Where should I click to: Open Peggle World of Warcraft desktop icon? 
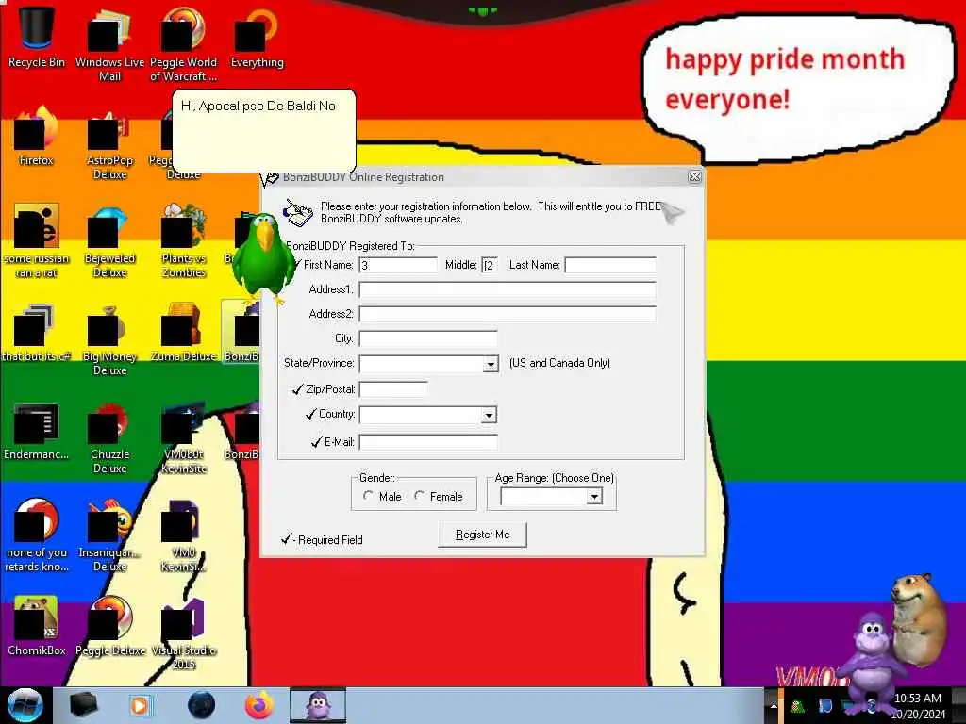pyautogui.click(x=183, y=44)
